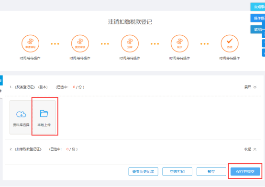Click the 查看历史记录 button
This screenshot has height=187, width=265.
(144, 171)
